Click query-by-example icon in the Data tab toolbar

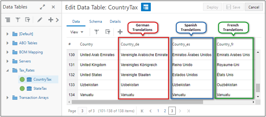click(108, 32)
